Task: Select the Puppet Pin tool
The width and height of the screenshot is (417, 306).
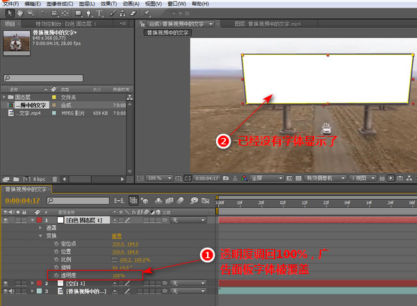Action: pyautogui.click(x=147, y=13)
